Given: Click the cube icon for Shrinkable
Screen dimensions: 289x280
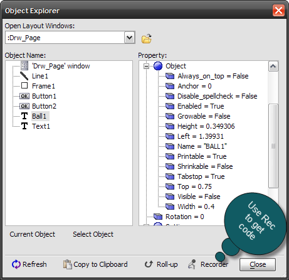Looking at the screenshot, I should (x=170, y=166).
